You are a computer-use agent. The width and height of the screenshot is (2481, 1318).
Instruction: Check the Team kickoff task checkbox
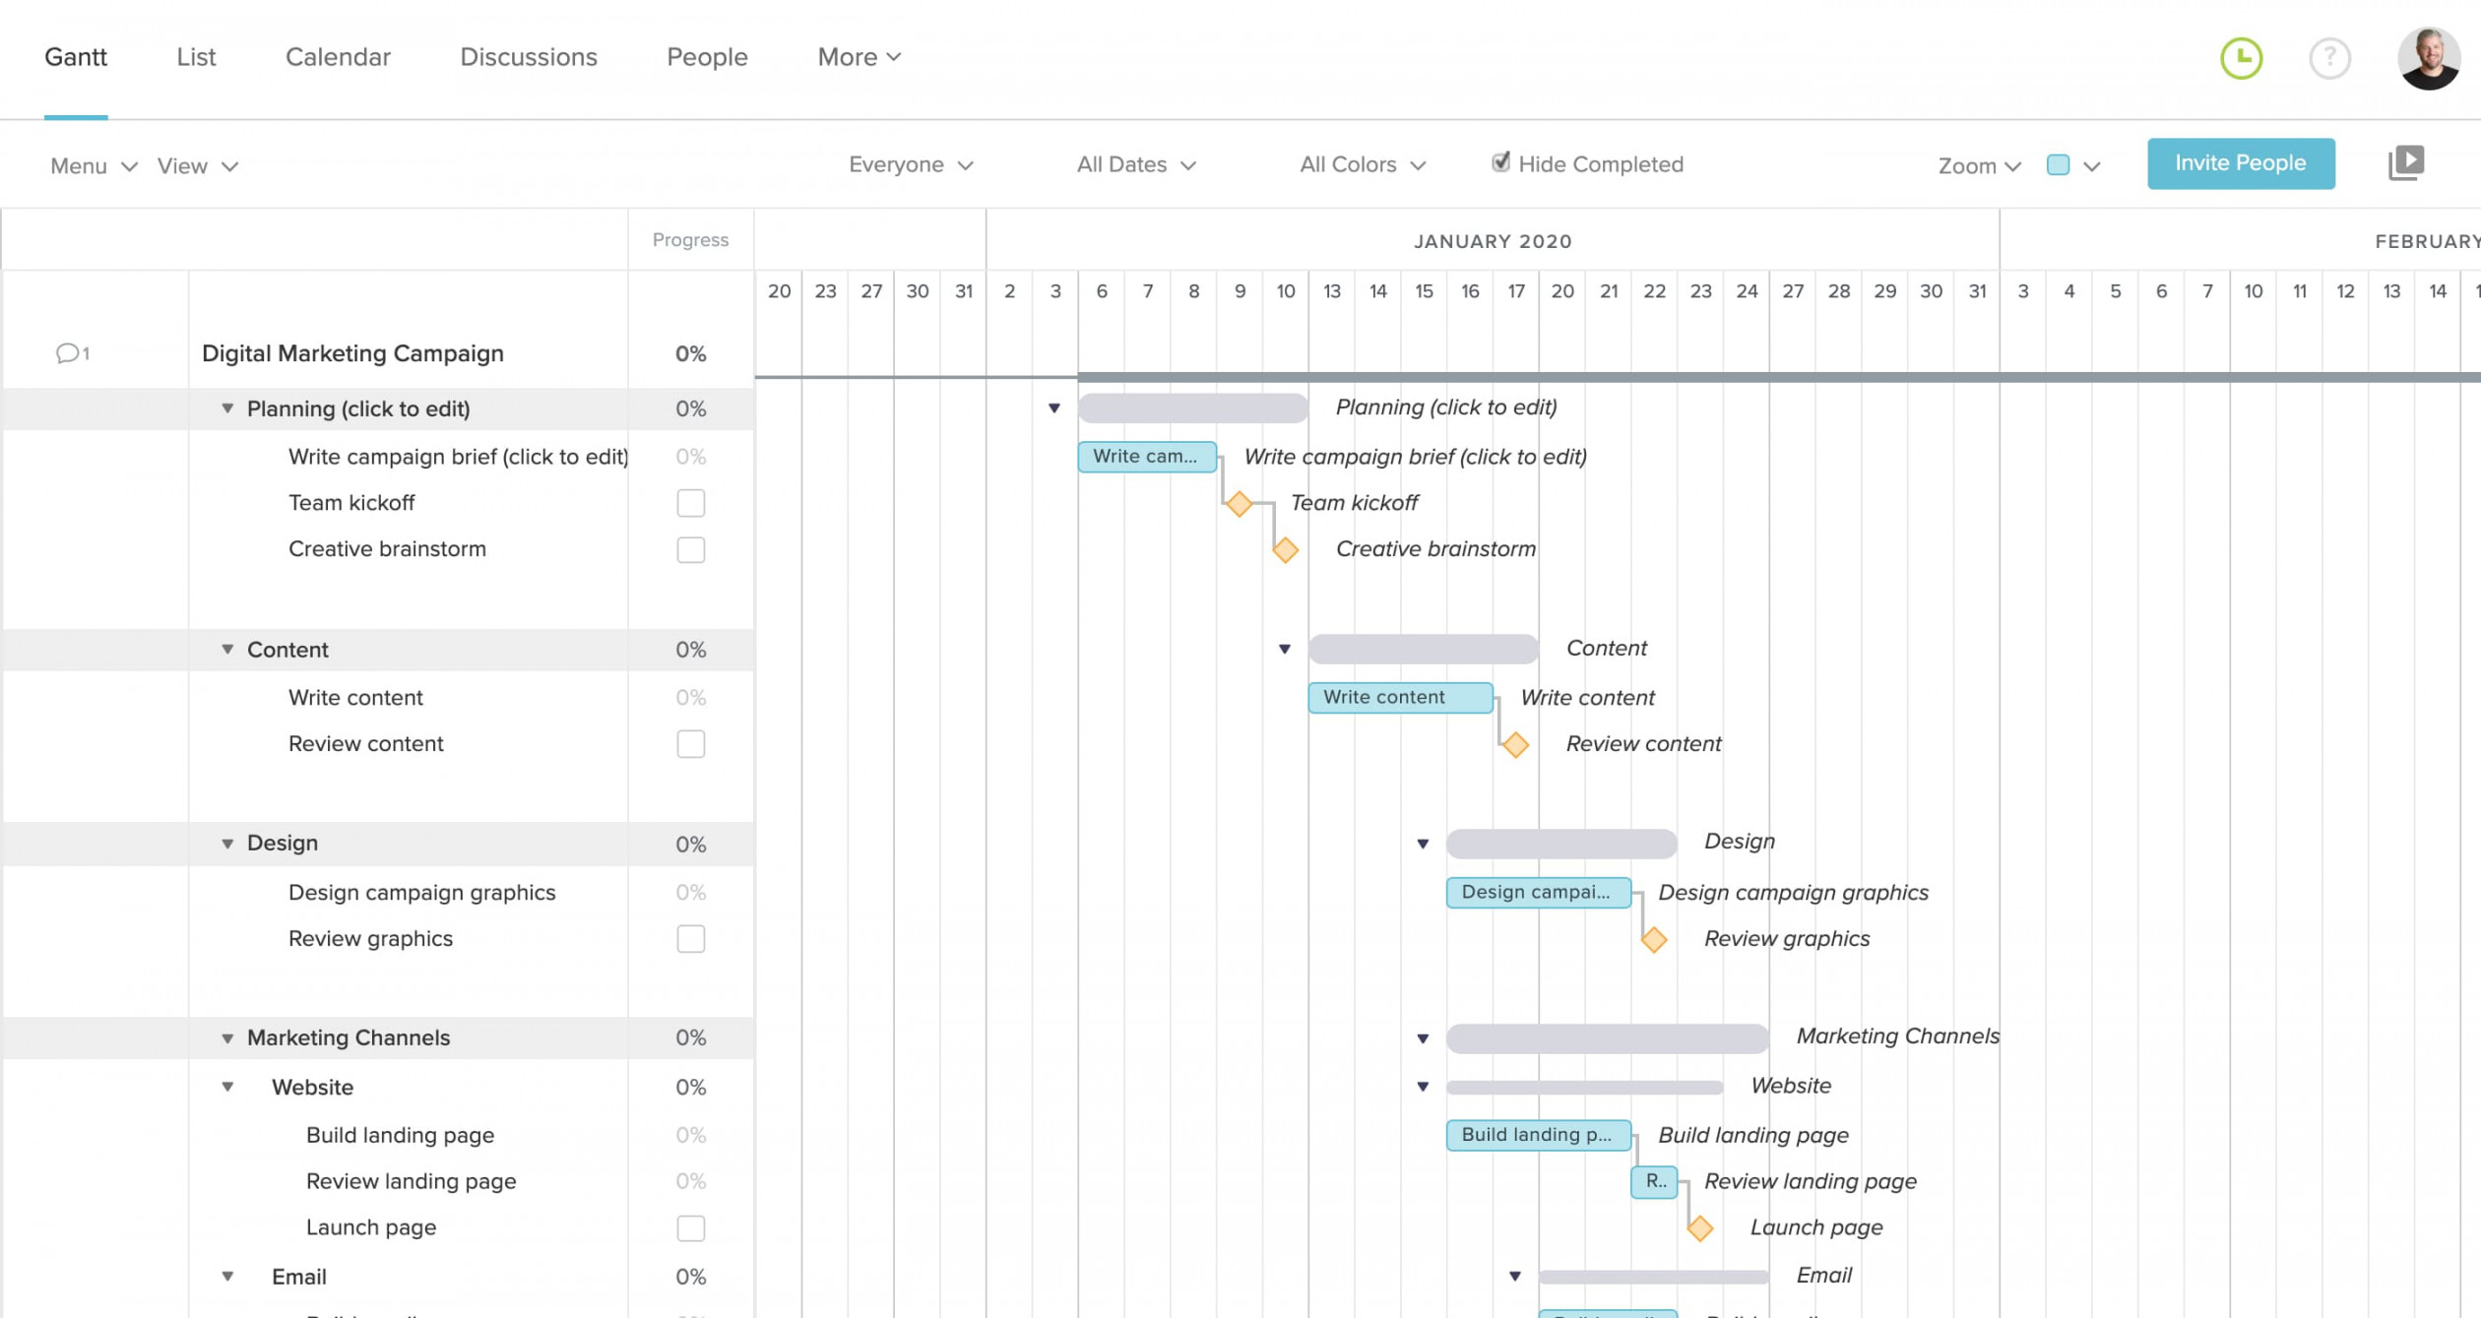click(691, 502)
